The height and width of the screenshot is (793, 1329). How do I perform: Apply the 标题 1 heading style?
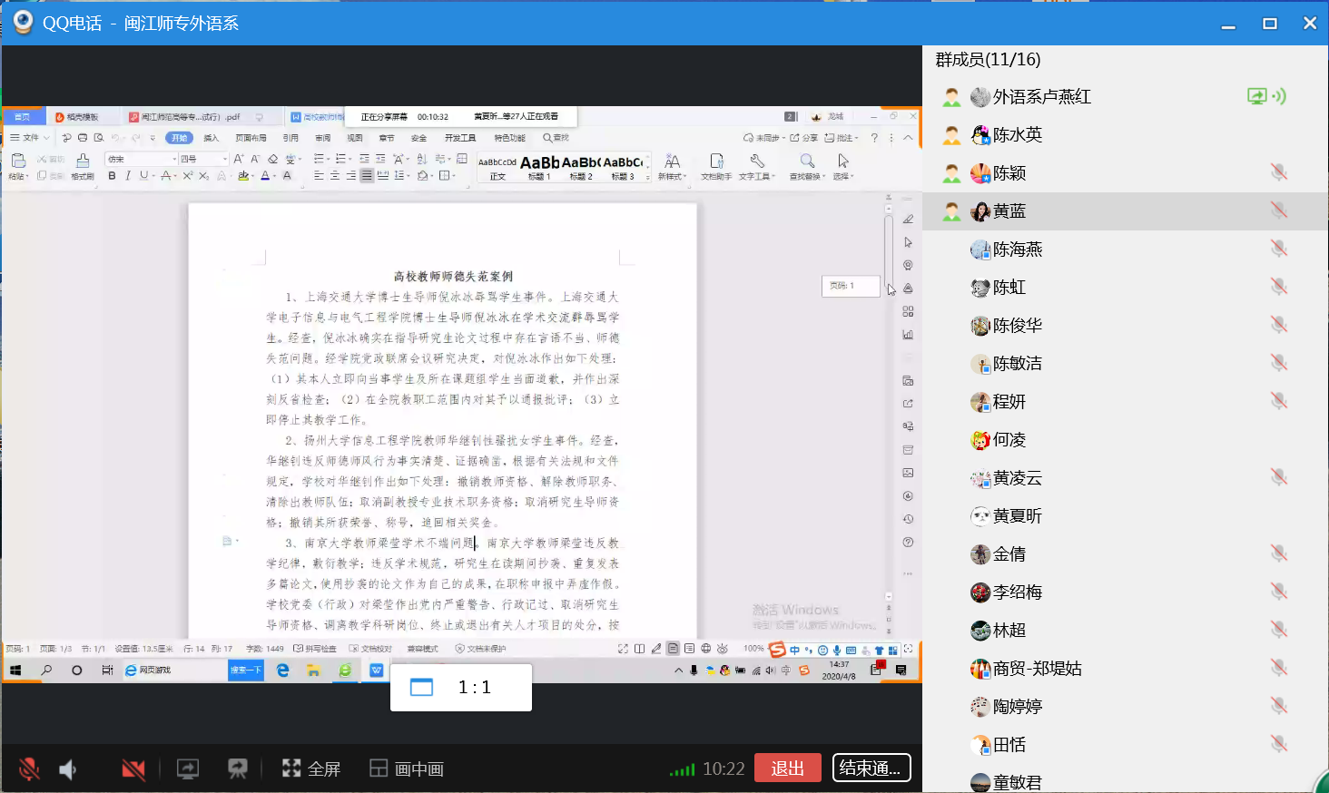pos(539,167)
